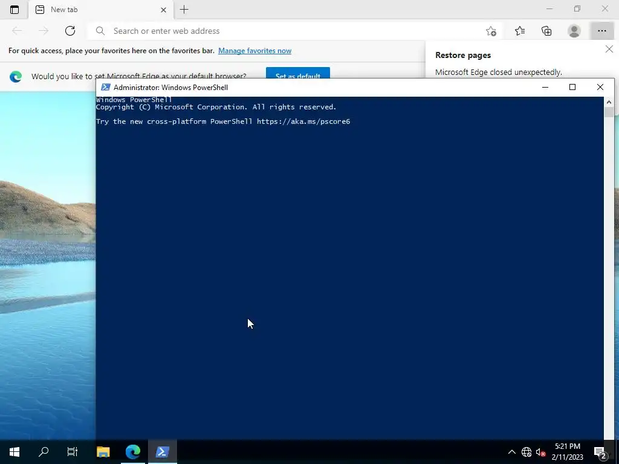Viewport: 619px width, 464px height.
Task: Restore down the Edge browser window
Action: pyautogui.click(x=577, y=8)
